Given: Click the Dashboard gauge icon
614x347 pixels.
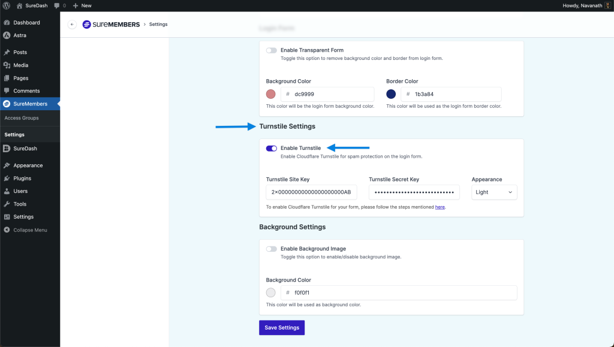Looking at the screenshot, I should coord(7,23).
